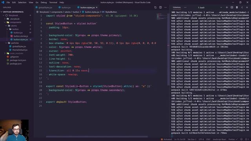Click the Prettier status item

233,139
